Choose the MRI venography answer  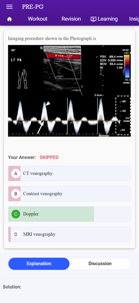pos(69,234)
